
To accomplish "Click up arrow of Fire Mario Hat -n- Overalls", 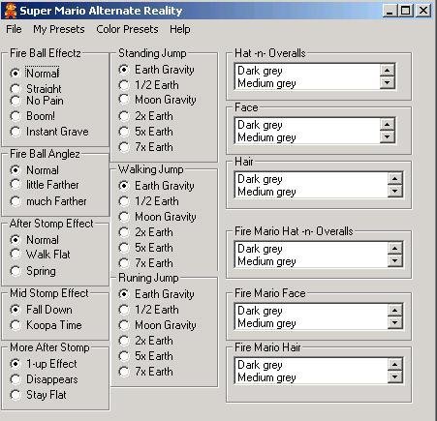I will (x=394, y=248).
